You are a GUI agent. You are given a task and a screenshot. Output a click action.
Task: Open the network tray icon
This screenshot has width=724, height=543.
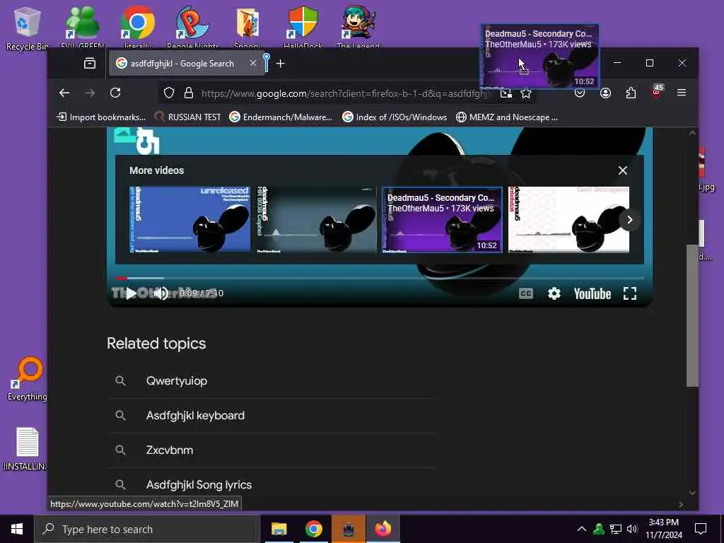pos(616,529)
